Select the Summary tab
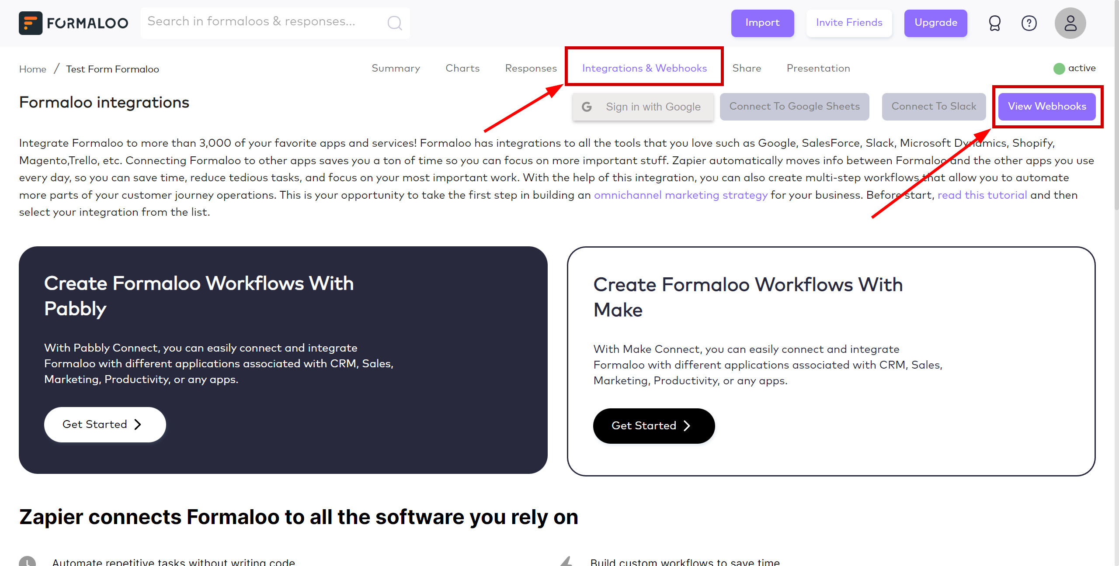 coord(395,68)
